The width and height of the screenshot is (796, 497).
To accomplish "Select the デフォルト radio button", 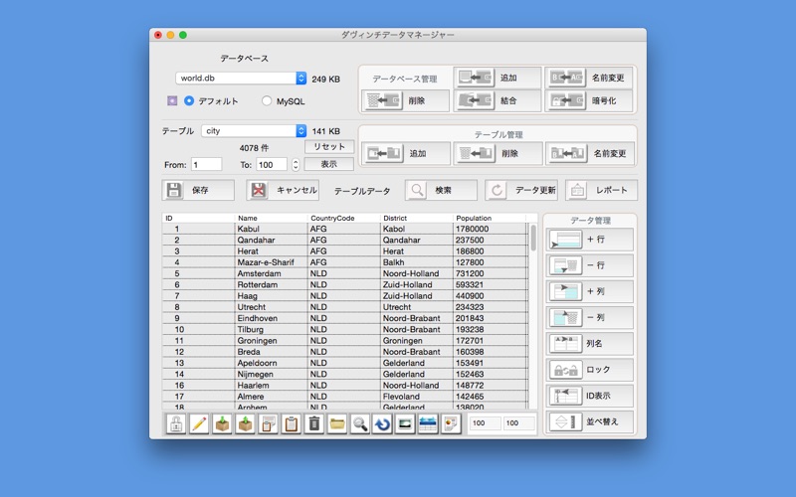I will pos(189,101).
